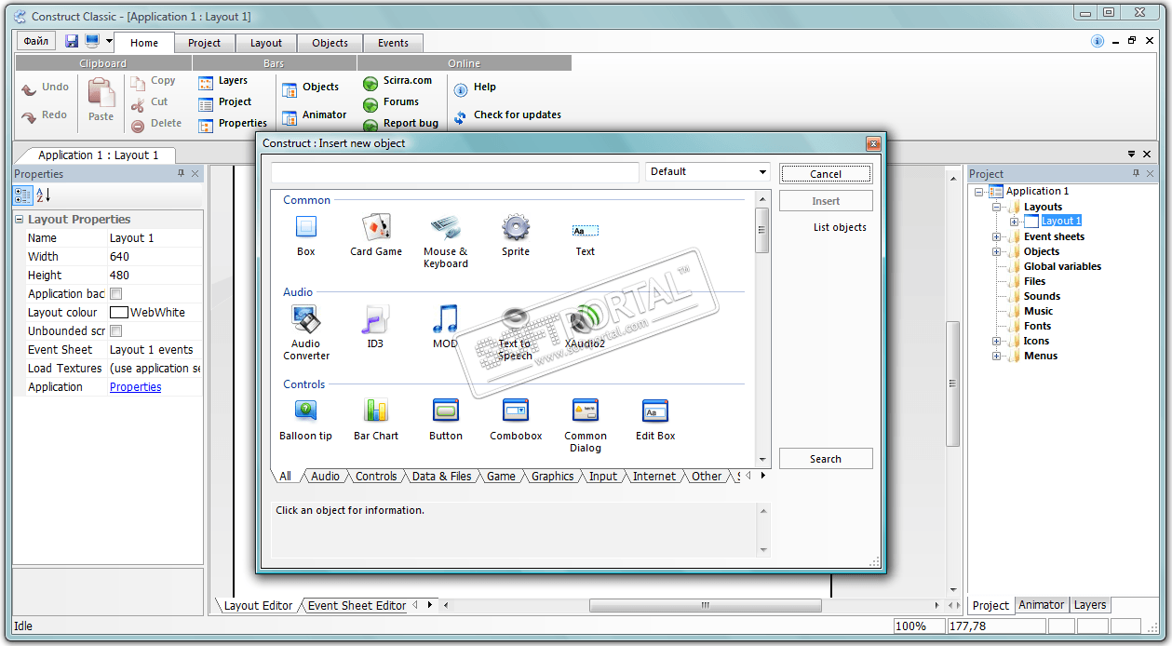Screen dimensions: 1172x646
Task: Expand the Menus tree folder
Action: point(997,356)
